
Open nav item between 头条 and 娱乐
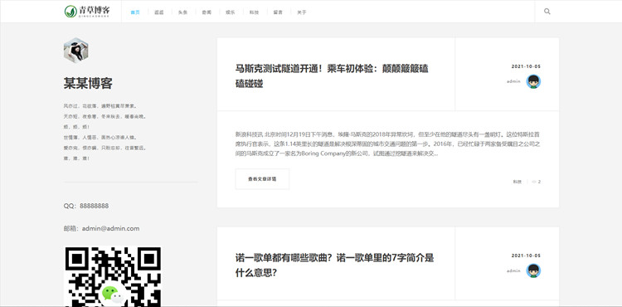click(x=207, y=12)
